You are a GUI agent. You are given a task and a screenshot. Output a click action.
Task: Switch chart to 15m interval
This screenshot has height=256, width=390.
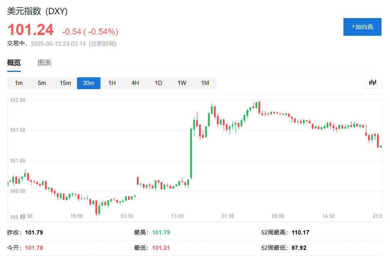click(x=65, y=83)
